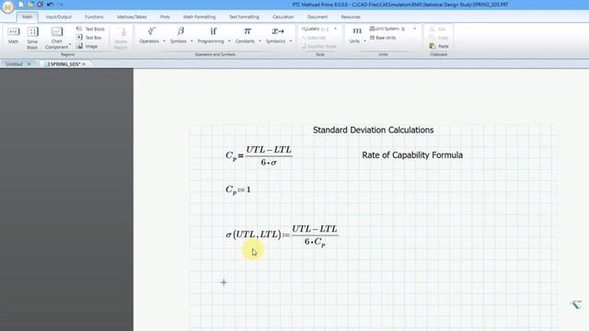This screenshot has width=589, height=331.
Task: Switch to the Document ribbon tab
Action: (318, 17)
